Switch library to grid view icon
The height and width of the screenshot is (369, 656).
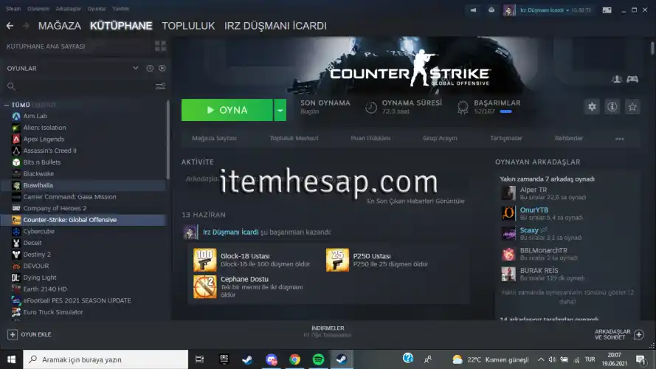(160, 46)
